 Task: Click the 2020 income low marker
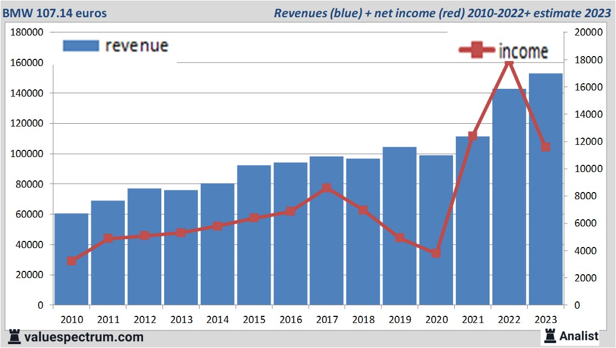pyautogui.click(x=436, y=253)
